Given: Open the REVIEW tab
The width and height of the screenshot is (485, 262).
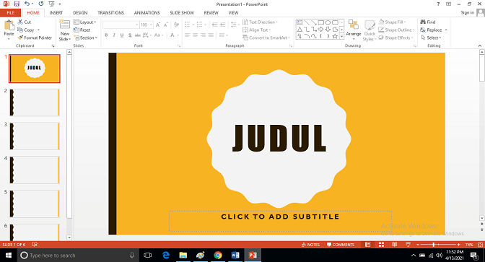Looking at the screenshot, I should click(x=211, y=13).
